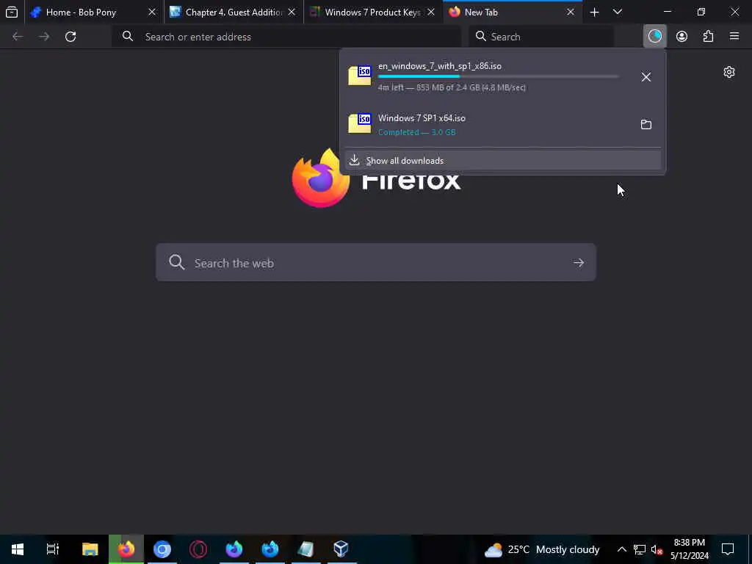
Task: Open the Firefox application hamburger menu
Action: point(734,37)
